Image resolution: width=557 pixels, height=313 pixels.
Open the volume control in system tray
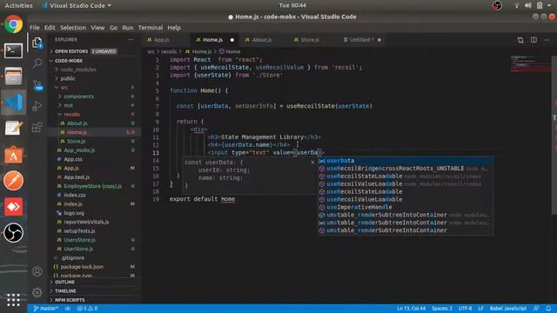pyautogui.click(x=528, y=5)
